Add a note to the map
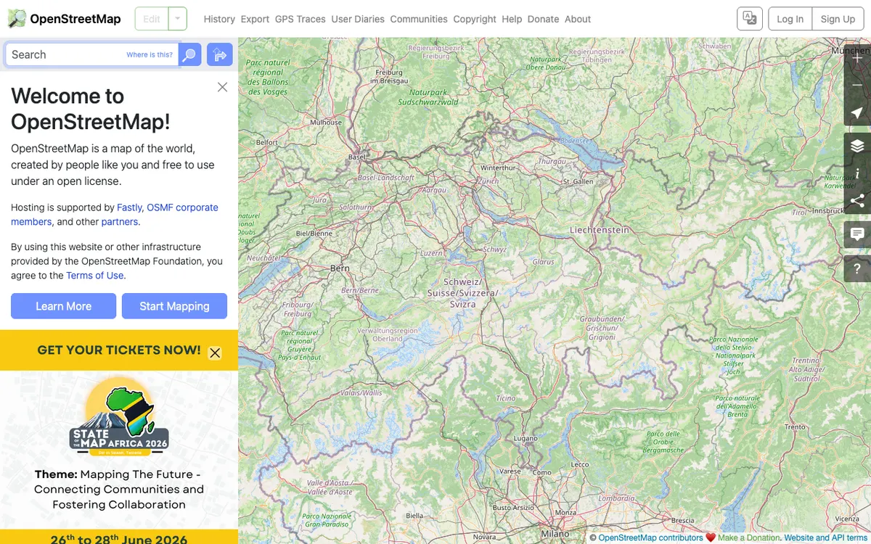871x544 pixels. point(857,234)
